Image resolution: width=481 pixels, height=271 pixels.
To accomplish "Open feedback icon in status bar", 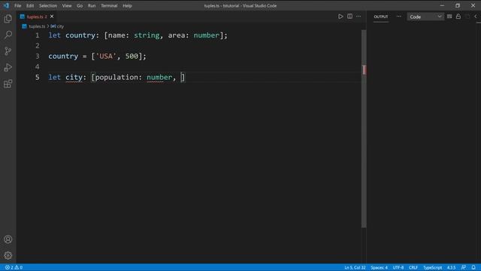I will point(464,267).
